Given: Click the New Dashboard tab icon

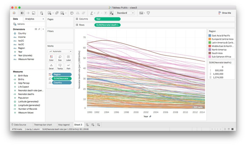Looking at the screenshot, I should (x=93, y=125).
